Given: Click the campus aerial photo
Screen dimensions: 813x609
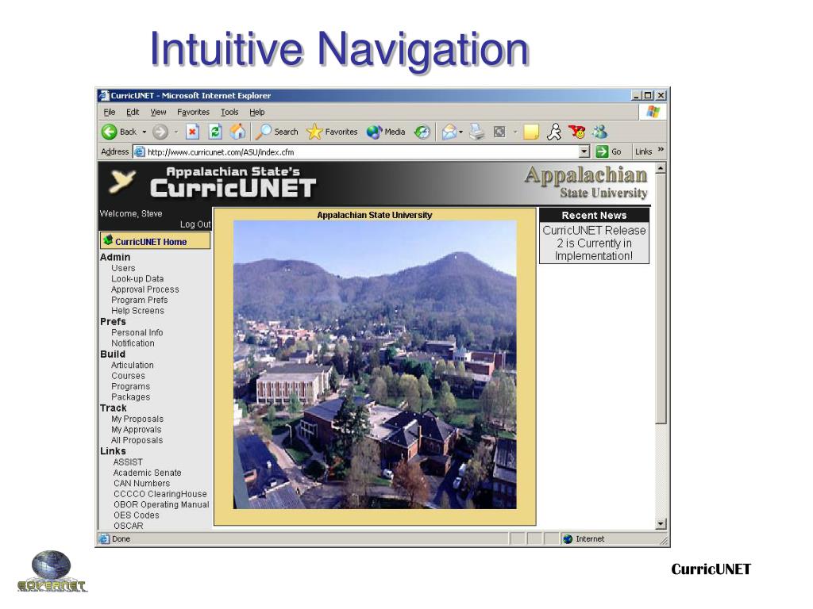Looking at the screenshot, I should pos(375,365).
